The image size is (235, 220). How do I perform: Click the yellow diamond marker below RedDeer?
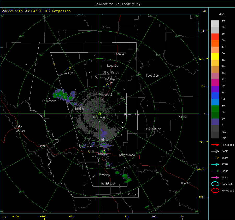107,85
